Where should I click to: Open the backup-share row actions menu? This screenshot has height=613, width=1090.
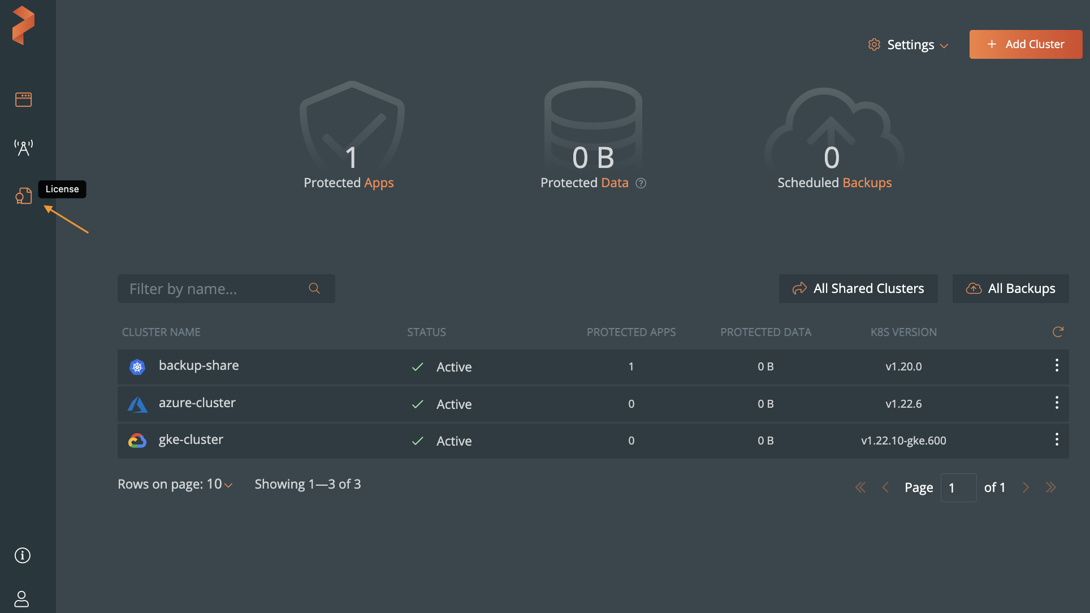coord(1056,365)
